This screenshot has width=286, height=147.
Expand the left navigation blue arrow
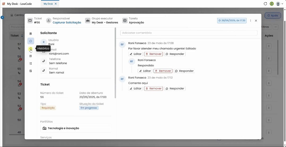pyautogui.click(x=2, y=17)
